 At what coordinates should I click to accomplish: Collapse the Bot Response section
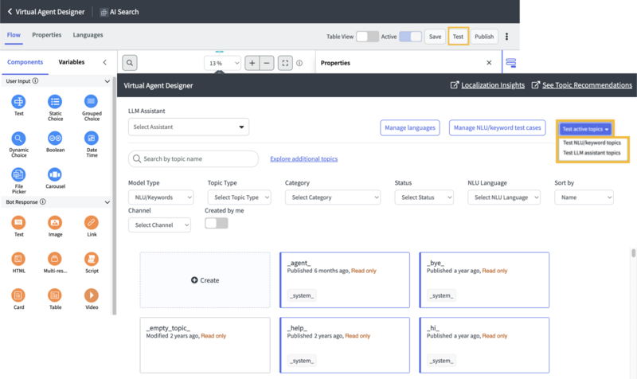(107, 202)
